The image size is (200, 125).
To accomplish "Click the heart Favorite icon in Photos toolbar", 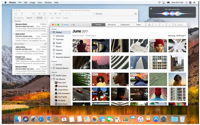I will point(163,25).
